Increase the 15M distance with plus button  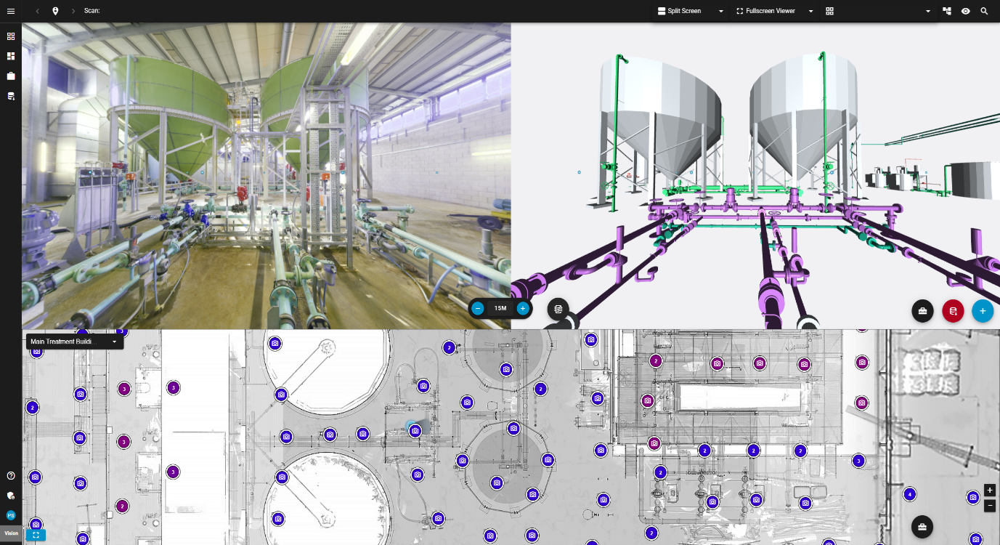pos(522,309)
